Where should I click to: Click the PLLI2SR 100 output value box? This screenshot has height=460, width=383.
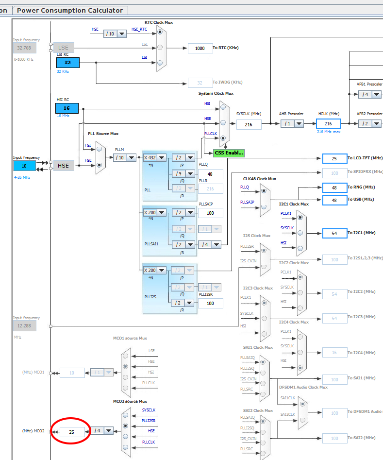[210, 303]
